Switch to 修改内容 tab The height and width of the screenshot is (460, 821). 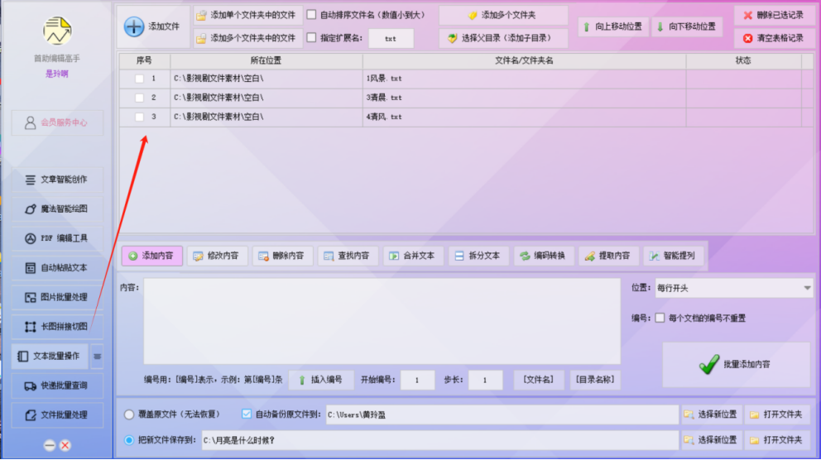coord(218,256)
